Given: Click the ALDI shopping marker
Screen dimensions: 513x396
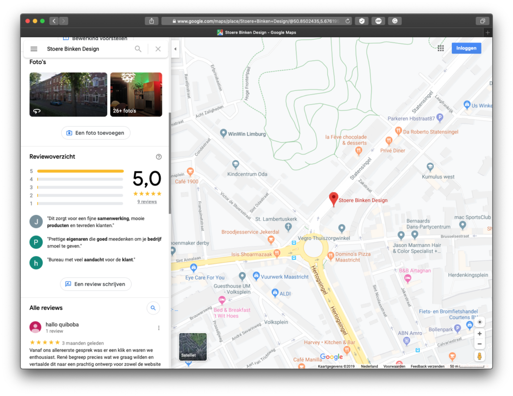Looking at the screenshot, I should pos(275,292).
